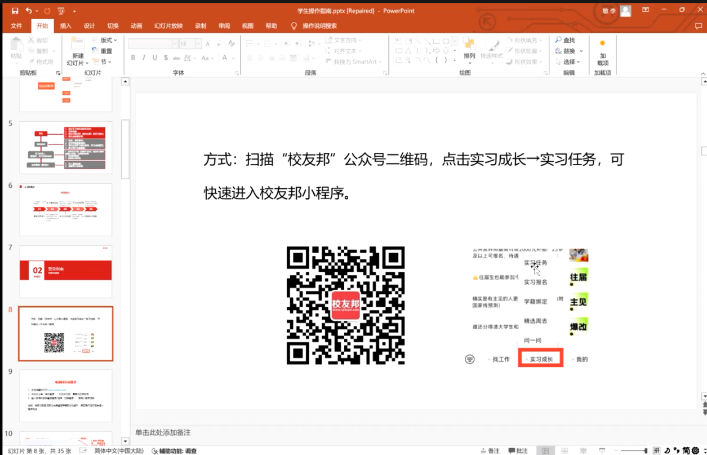This screenshot has height=455, width=707.
Task: Select the triangle shape in shapes gallery
Action: pos(408,51)
